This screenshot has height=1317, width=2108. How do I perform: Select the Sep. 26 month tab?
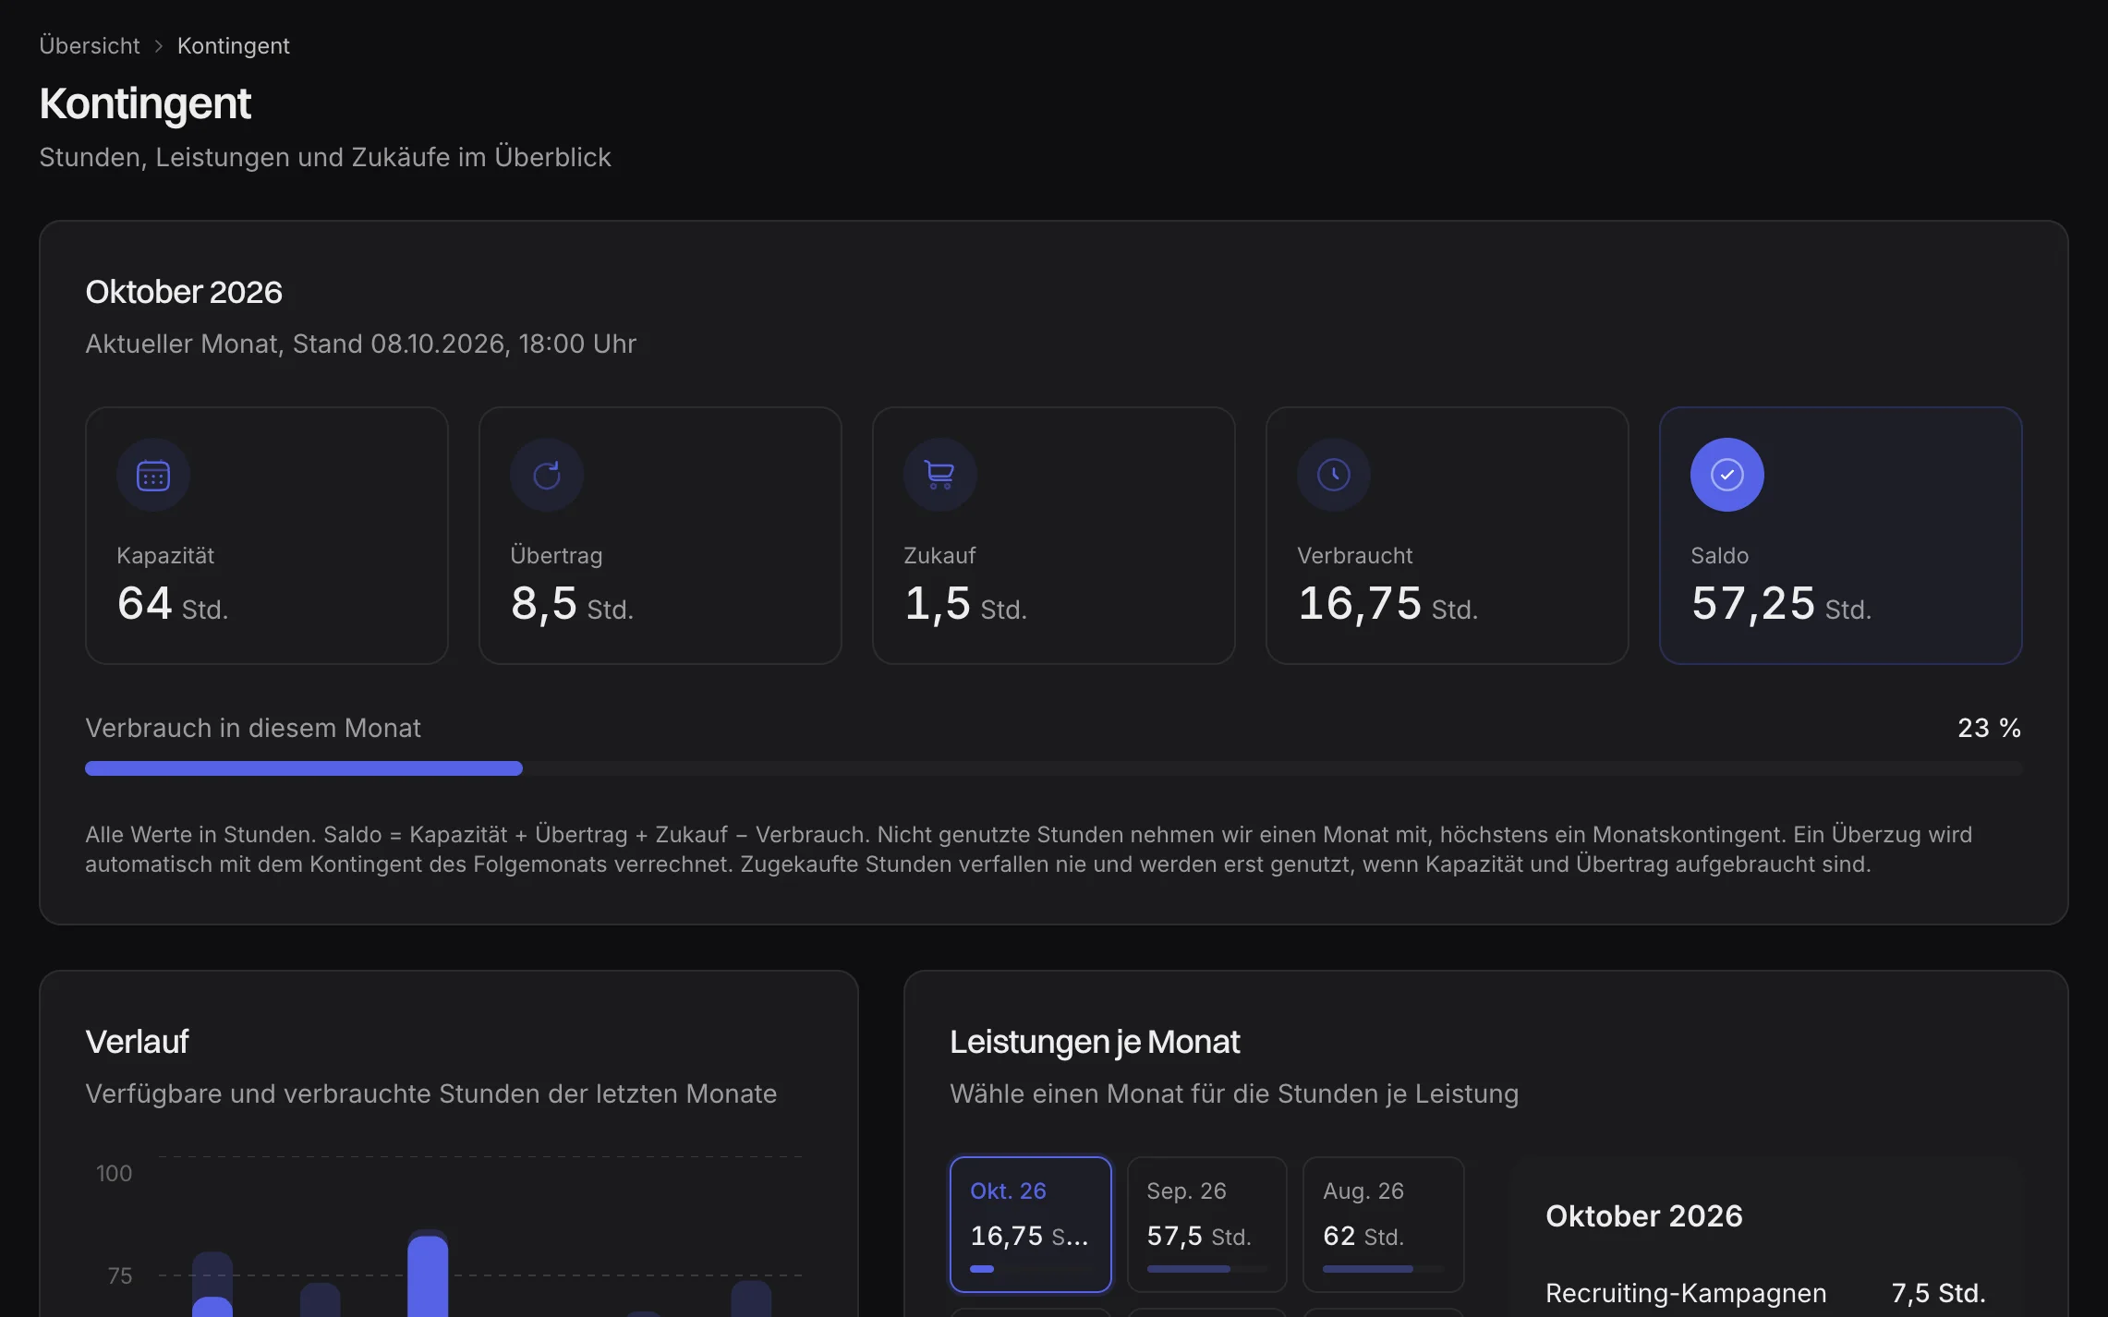pyautogui.click(x=1206, y=1224)
